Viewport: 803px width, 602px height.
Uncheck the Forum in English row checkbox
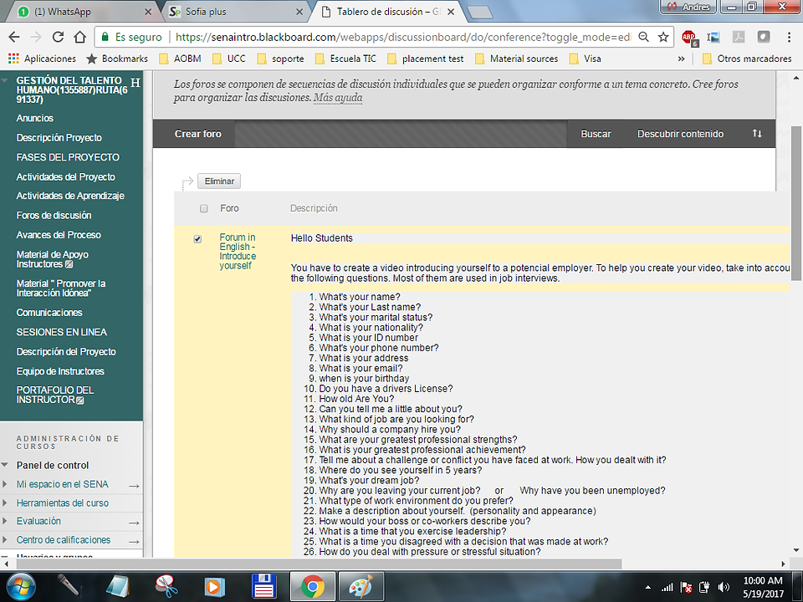pyautogui.click(x=197, y=239)
